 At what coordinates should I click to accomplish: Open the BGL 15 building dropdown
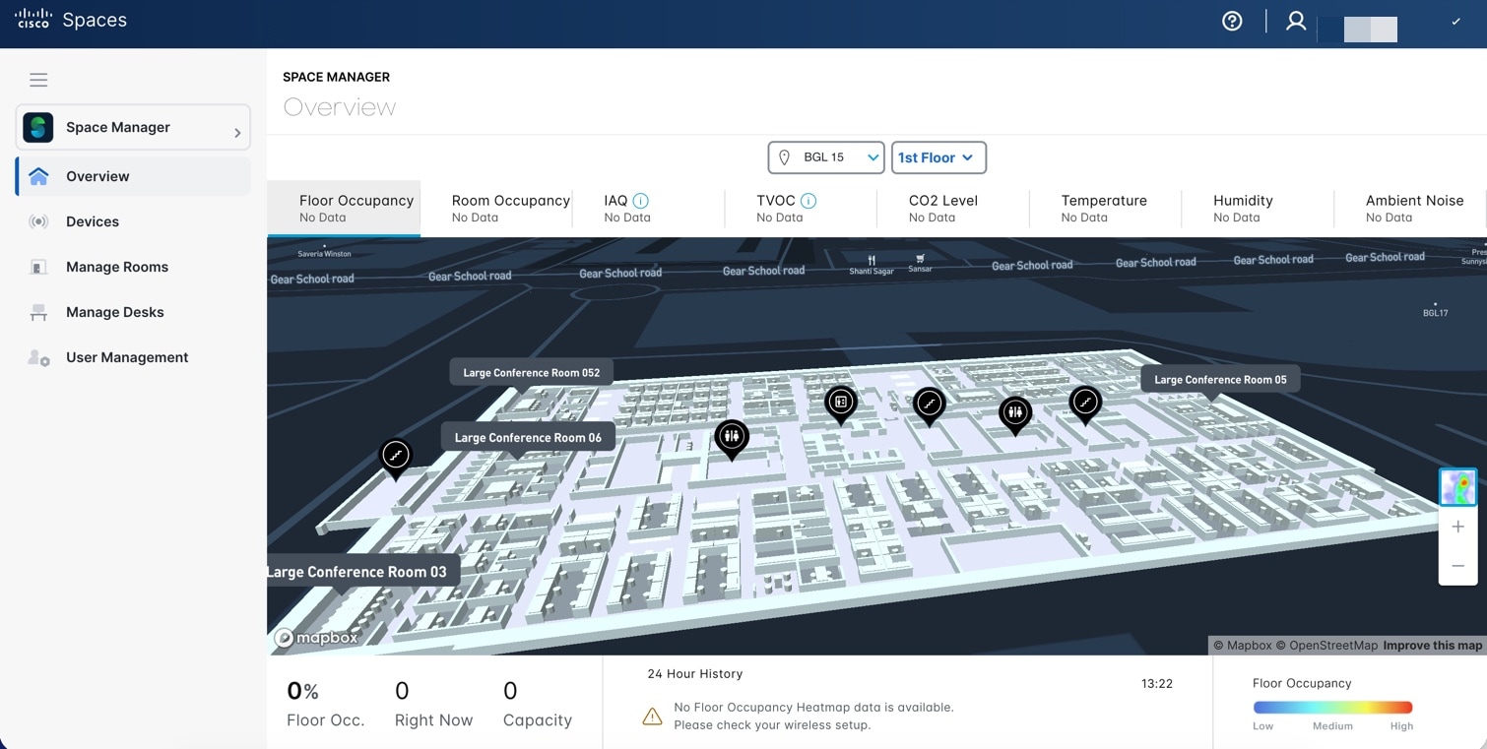click(x=826, y=157)
